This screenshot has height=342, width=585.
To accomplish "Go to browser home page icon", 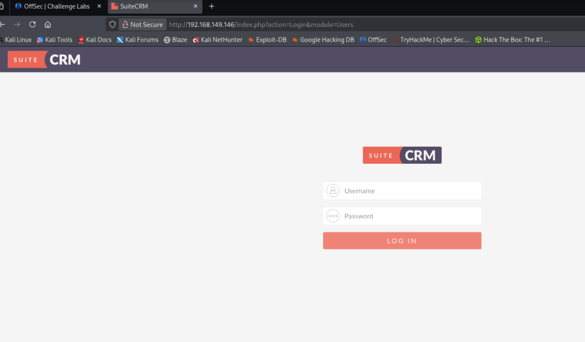I will click(x=48, y=25).
